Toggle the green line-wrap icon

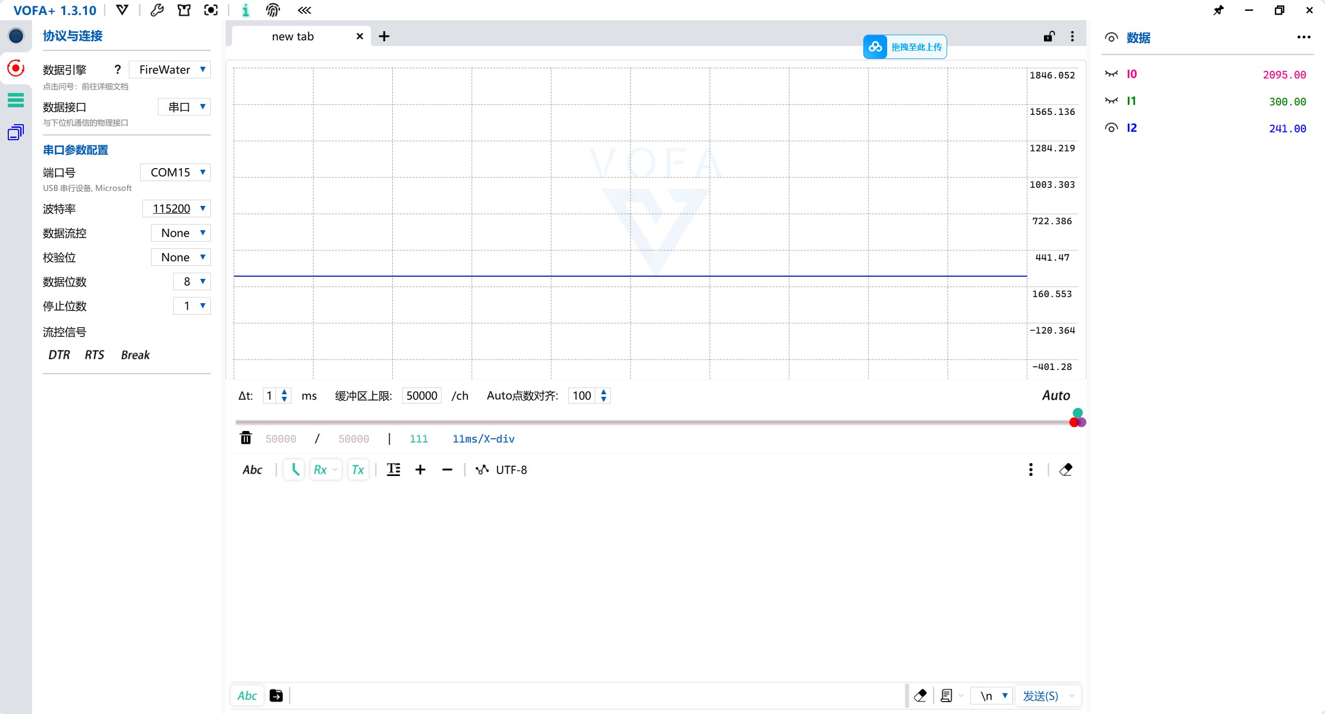tap(295, 470)
